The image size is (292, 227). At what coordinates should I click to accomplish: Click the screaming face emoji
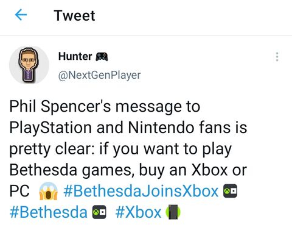tap(48, 191)
